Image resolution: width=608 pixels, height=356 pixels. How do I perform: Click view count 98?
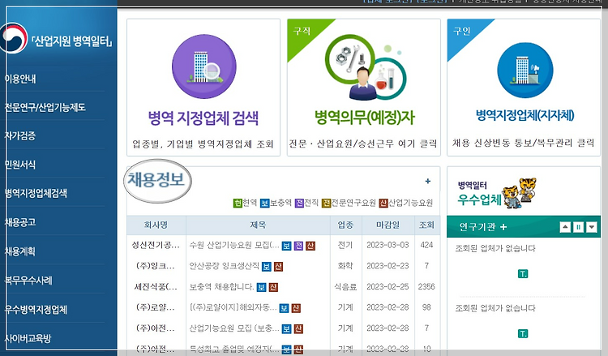click(x=426, y=307)
